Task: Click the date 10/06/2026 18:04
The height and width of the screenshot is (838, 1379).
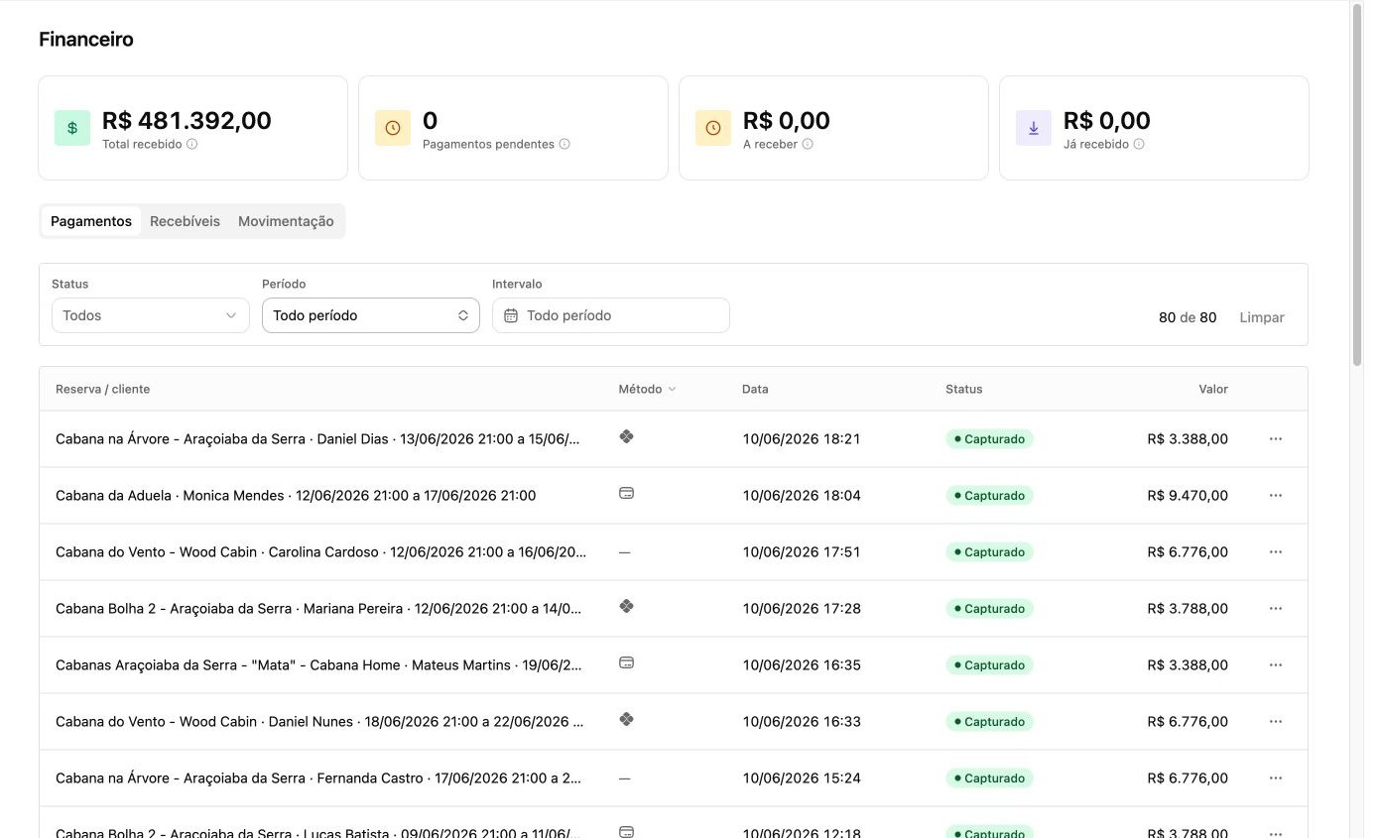Action: click(802, 495)
